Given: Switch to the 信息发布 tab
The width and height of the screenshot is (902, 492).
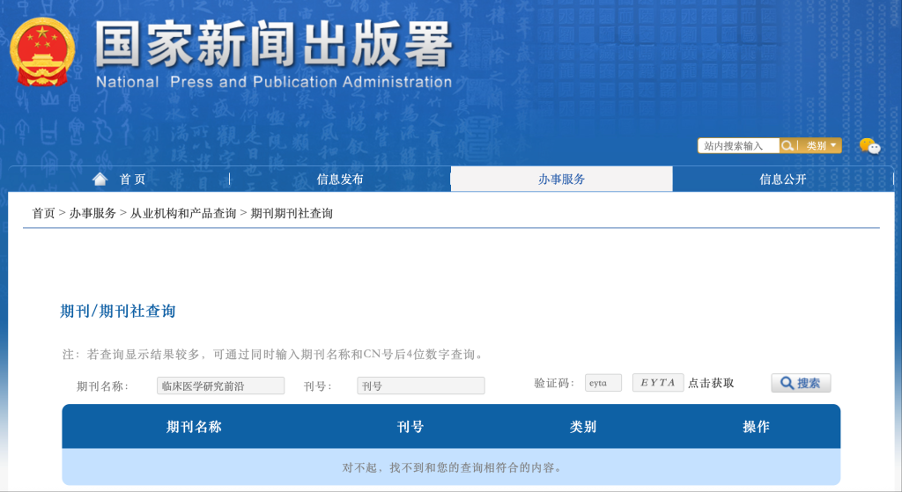Looking at the screenshot, I should (x=340, y=180).
